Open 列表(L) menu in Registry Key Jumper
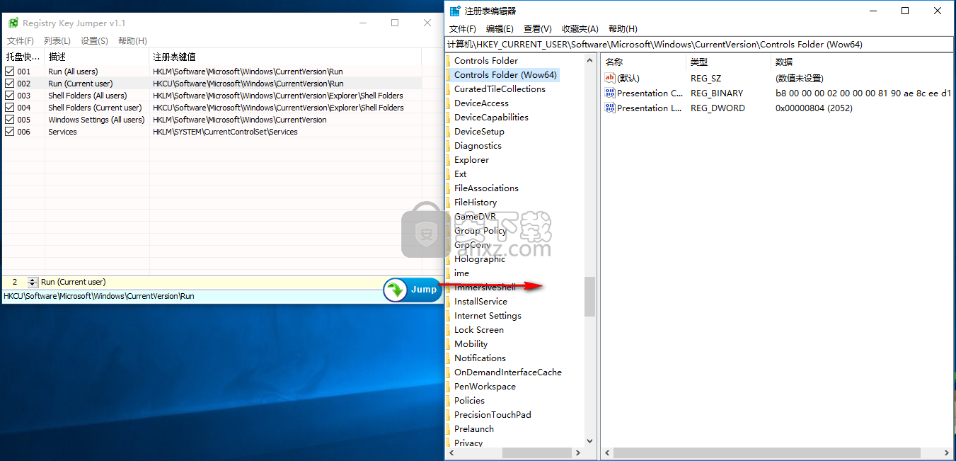956x461 pixels. (57, 41)
